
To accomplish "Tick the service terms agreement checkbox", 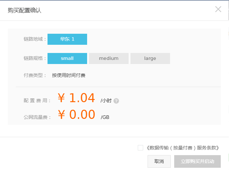I will (140, 148).
